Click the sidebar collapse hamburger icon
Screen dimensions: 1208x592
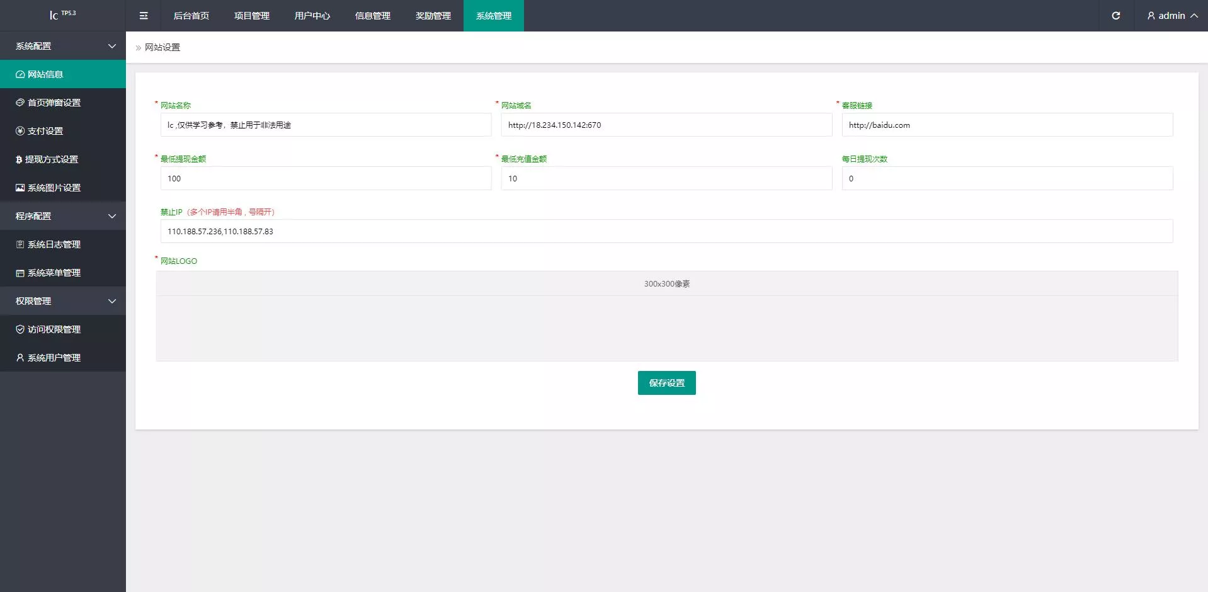click(144, 16)
